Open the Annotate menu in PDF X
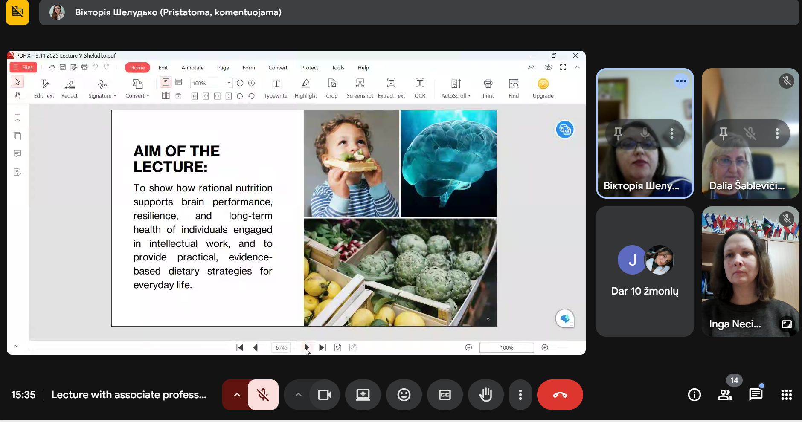This screenshot has height=422, width=802. (x=192, y=68)
